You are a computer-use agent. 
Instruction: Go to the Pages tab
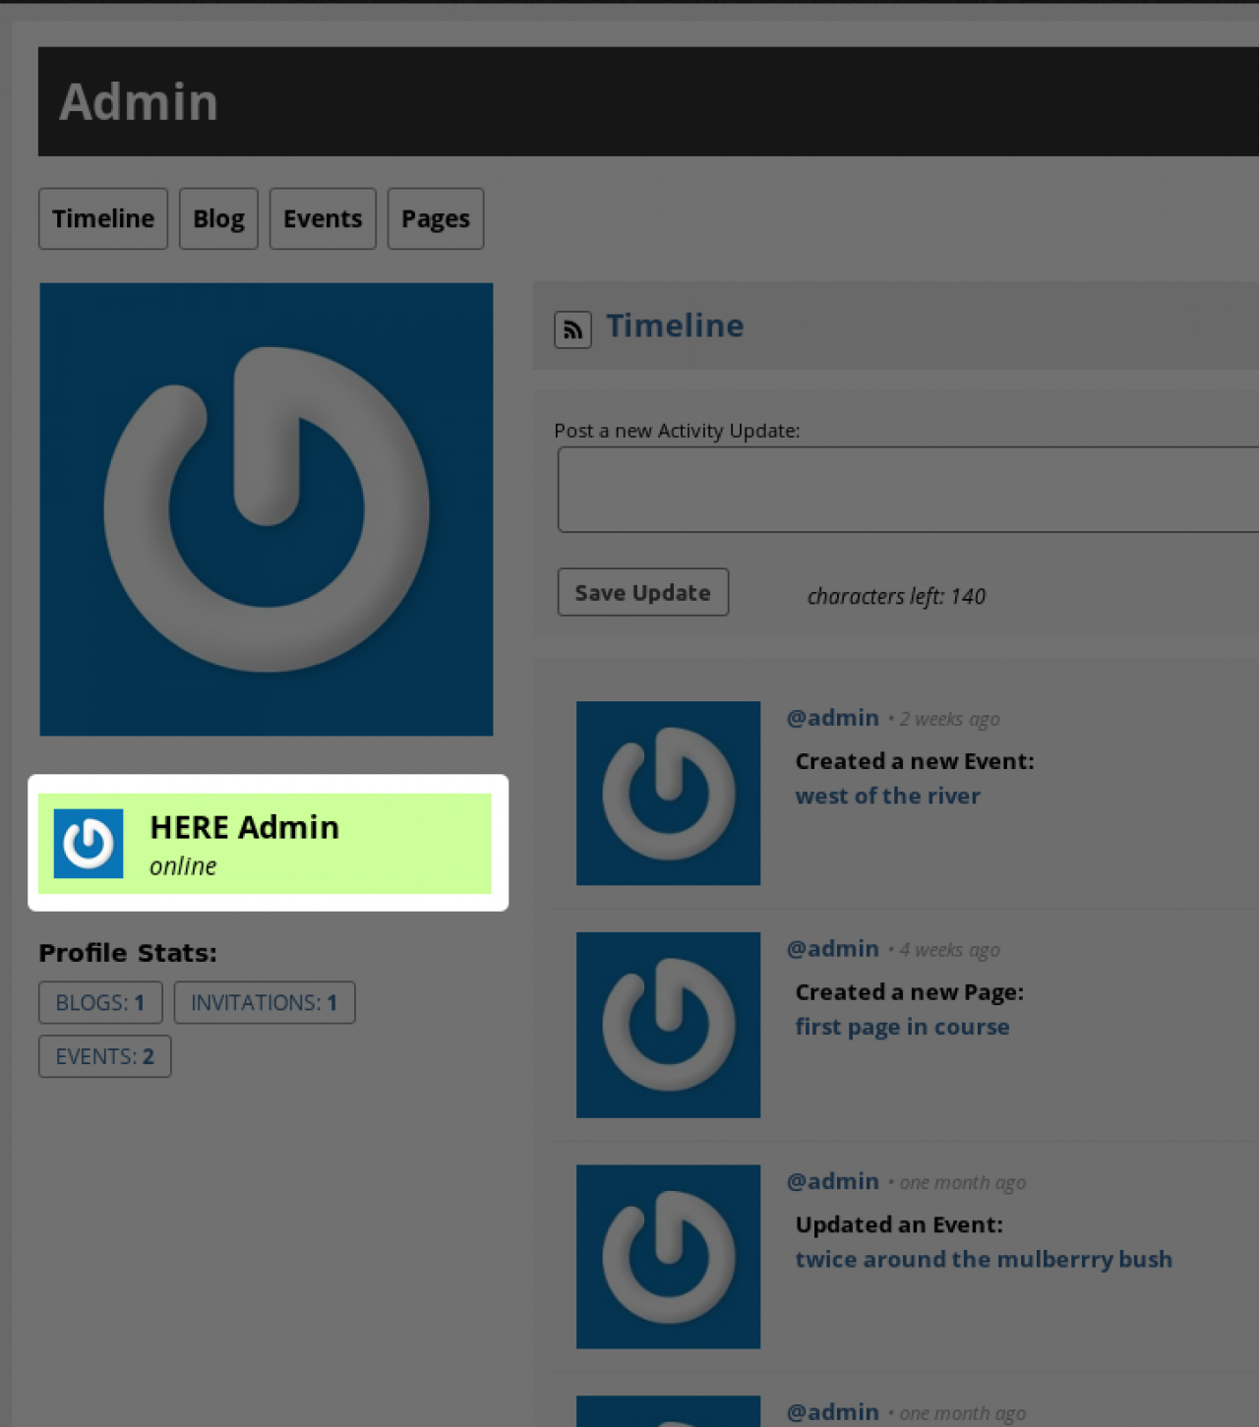436,218
